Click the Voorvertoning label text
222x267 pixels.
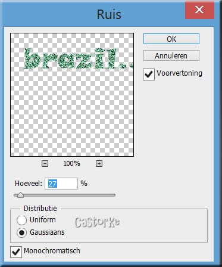[x=179, y=73]
